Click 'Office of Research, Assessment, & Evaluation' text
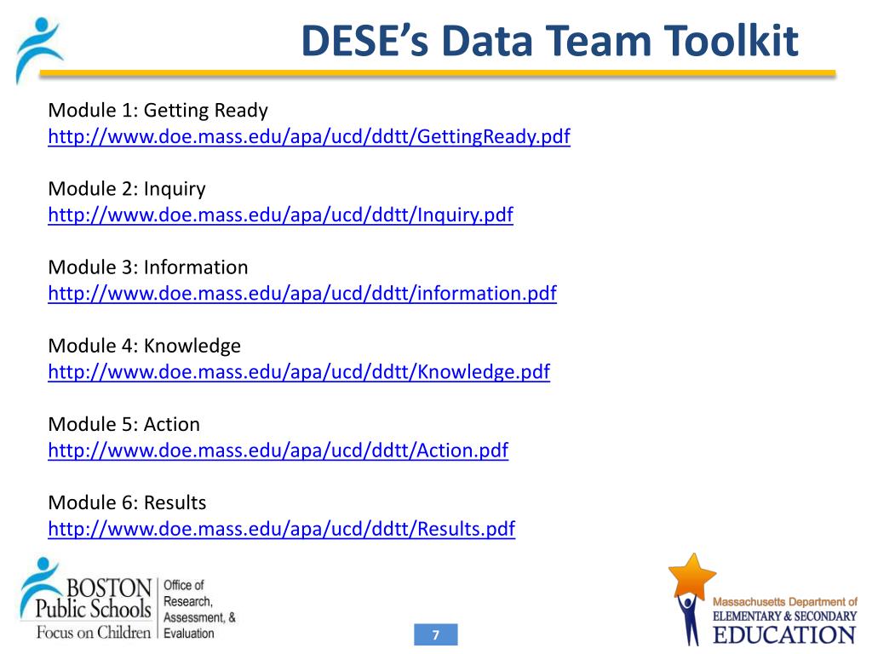The height and width of the screenshot is (654, 872). coord(199,609)
